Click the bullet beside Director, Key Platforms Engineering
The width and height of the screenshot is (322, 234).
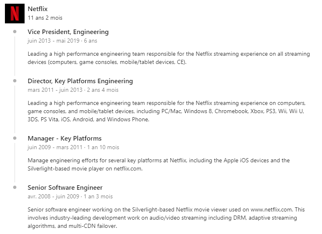point(15,81)
